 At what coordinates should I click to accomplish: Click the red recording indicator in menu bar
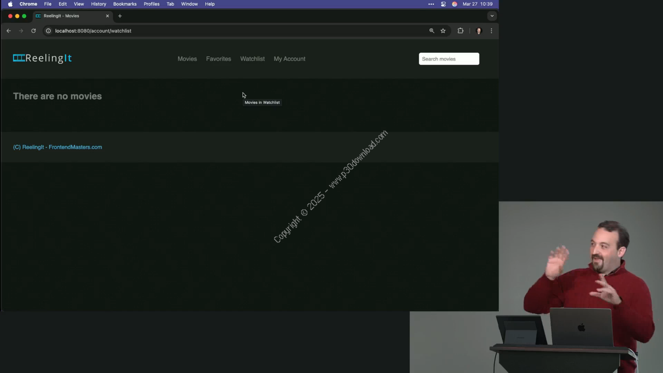[454, 4]
